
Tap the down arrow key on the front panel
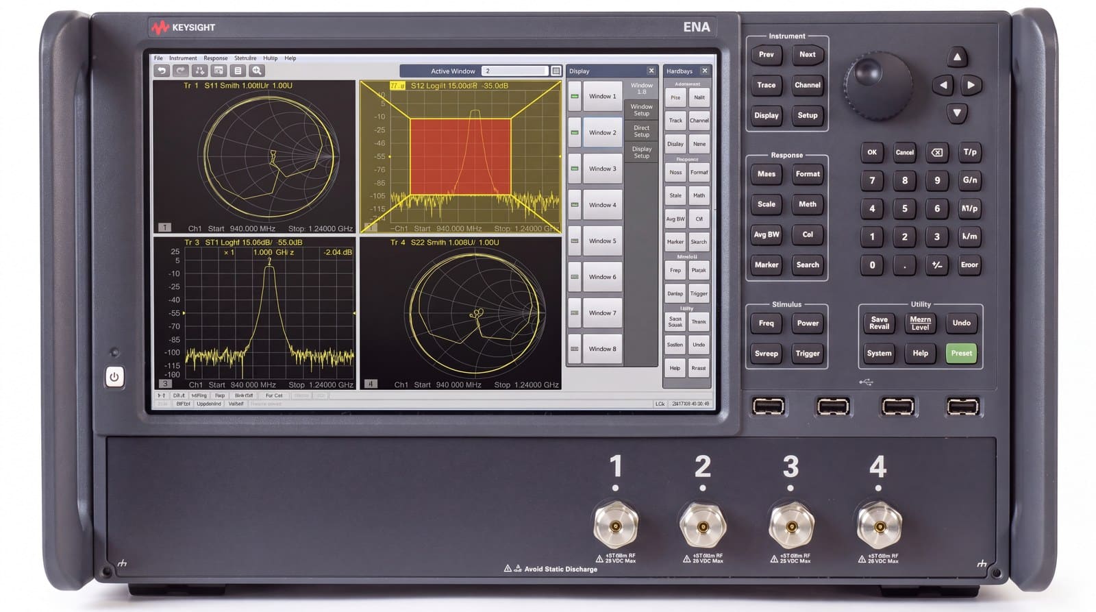(957, 113)
